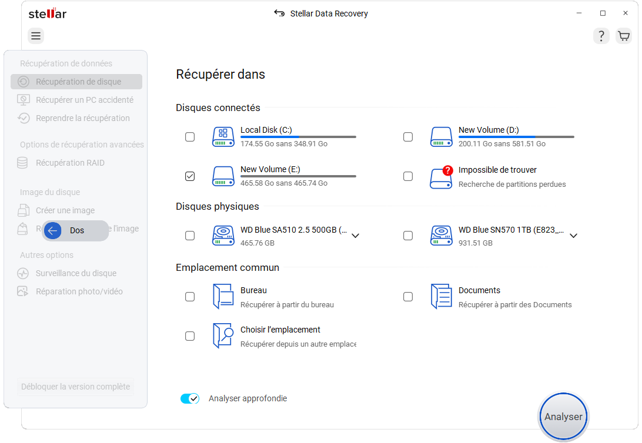
Task: Click the WD Blue SN570 disk icon
Action: (x=442, y=236)
